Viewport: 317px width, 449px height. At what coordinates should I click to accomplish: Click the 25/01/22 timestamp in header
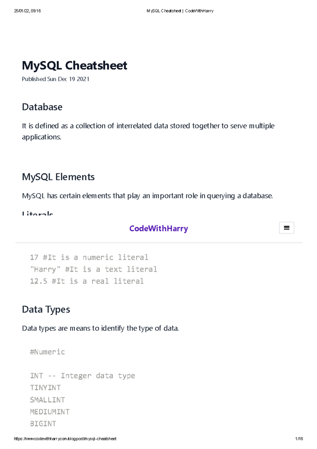click(27, 11)
